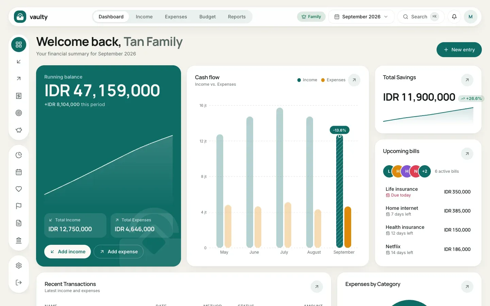
Task: Open the document sidebar icon
Action: (x=19, y=223)
